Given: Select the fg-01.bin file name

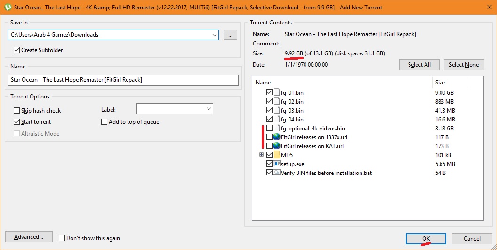Looking at the screenshot, I should [x=292, y=92].
